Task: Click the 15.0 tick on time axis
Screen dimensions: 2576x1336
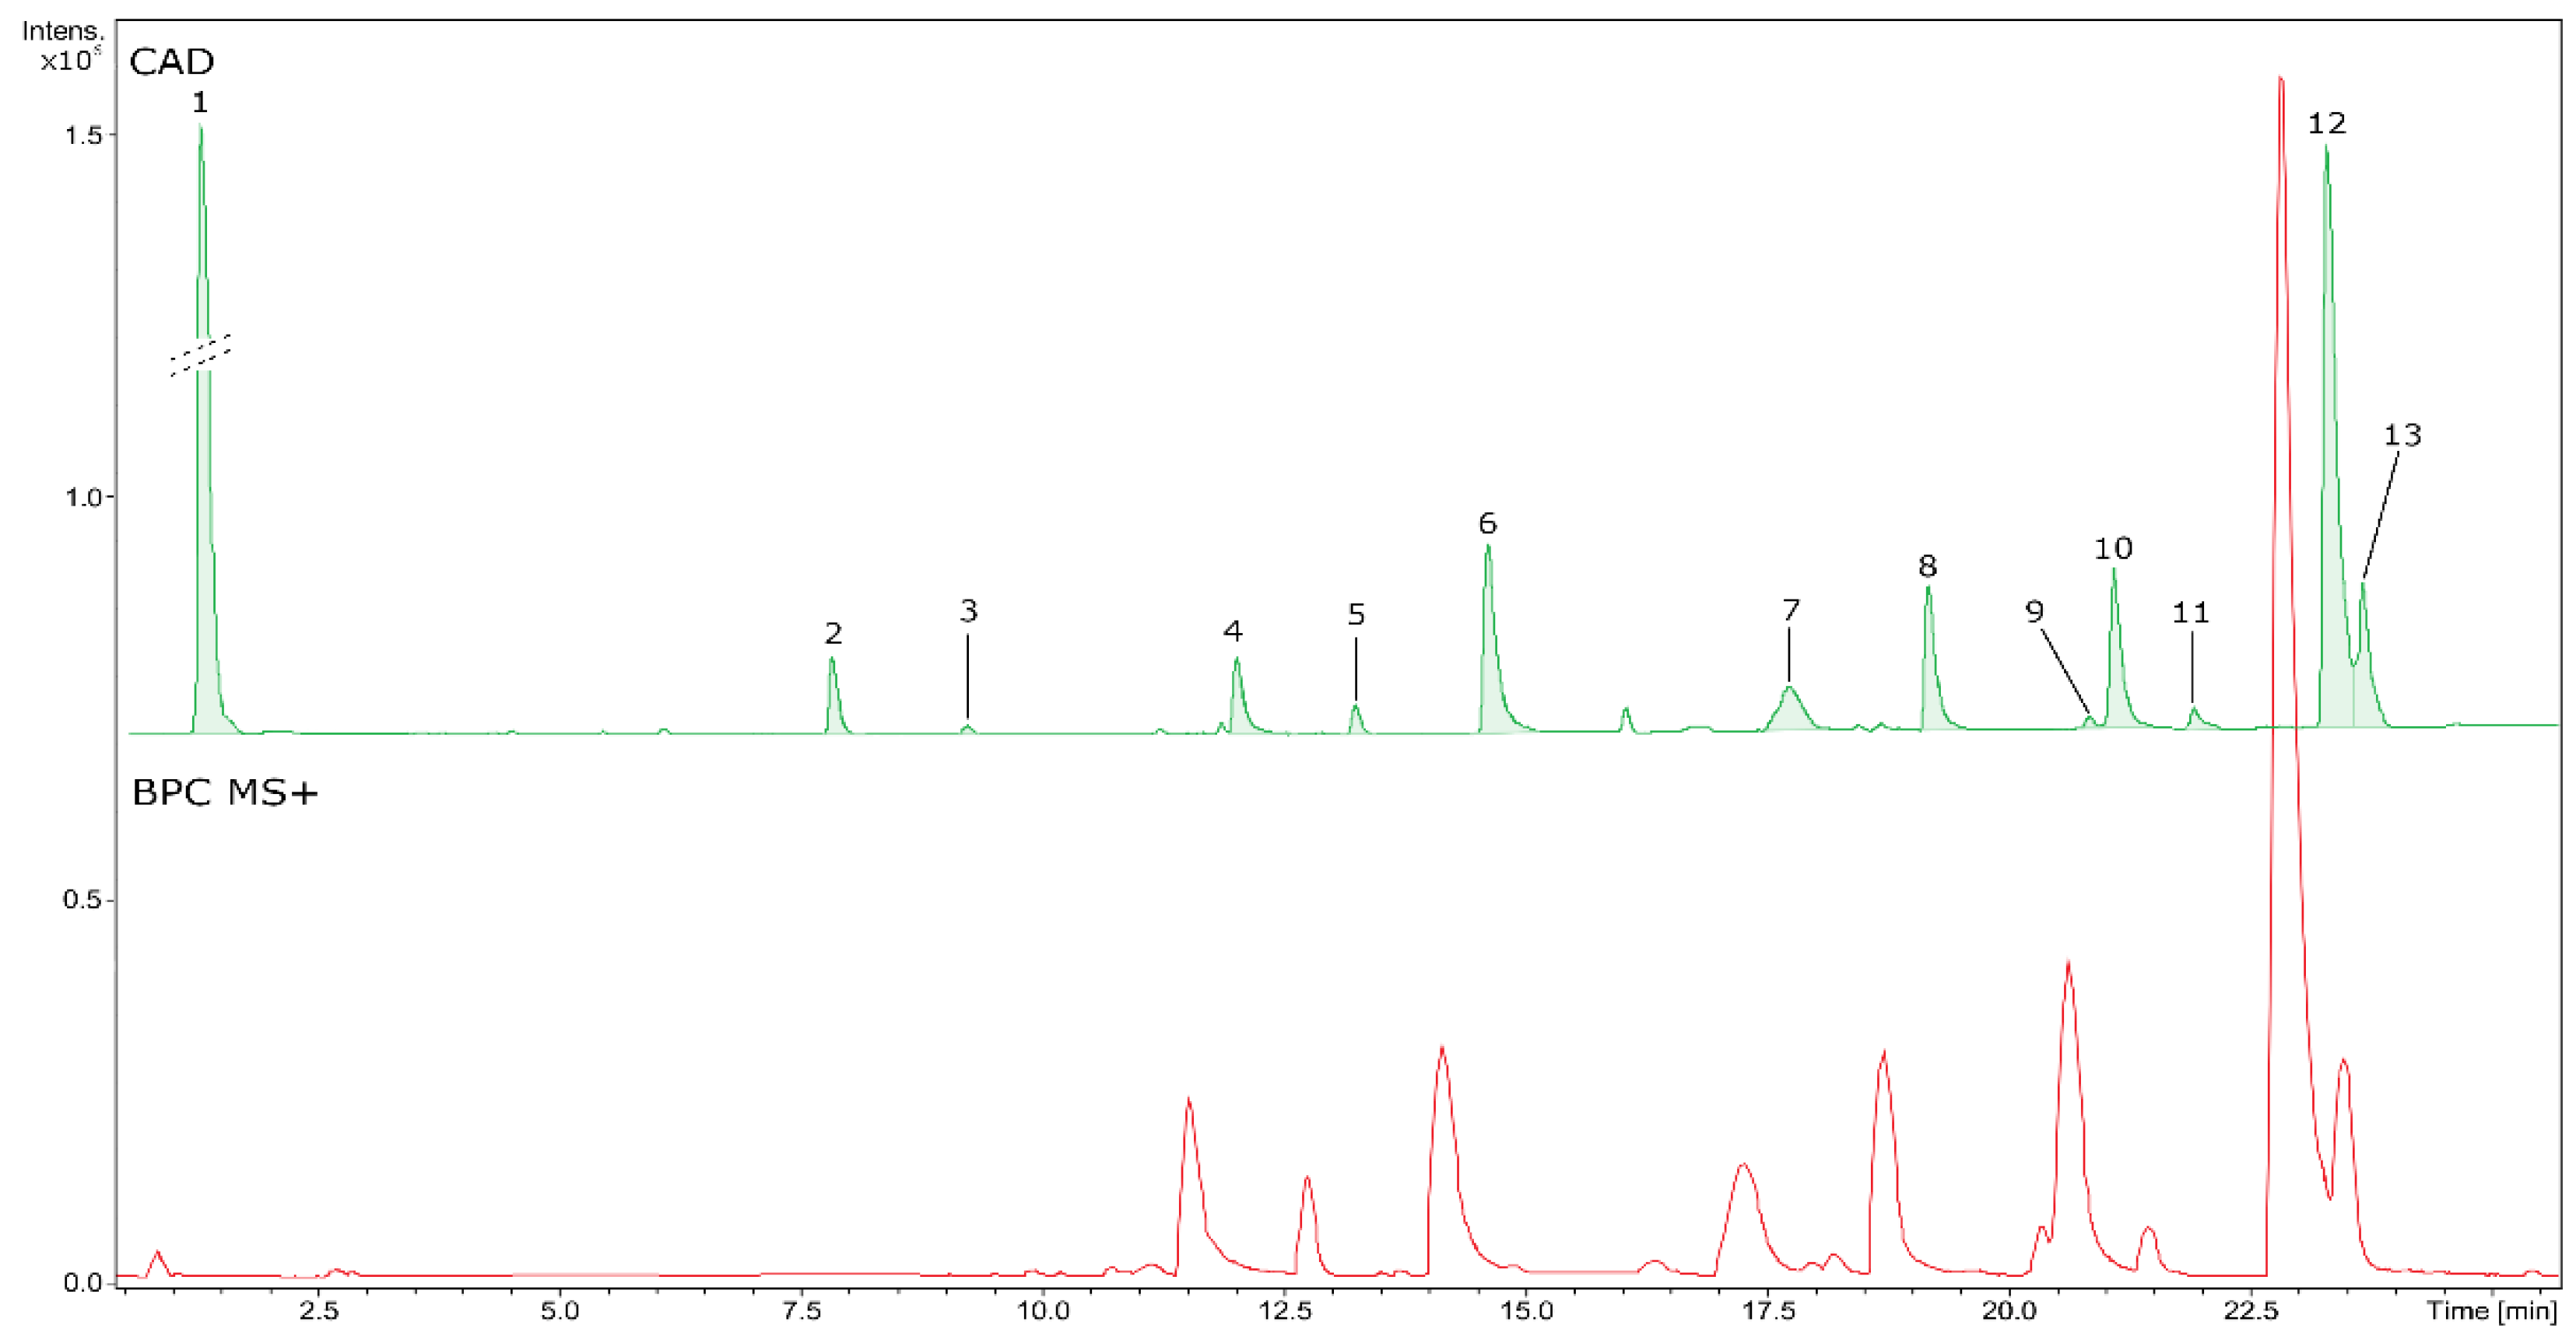Action: click(x=1526, y=1311)
